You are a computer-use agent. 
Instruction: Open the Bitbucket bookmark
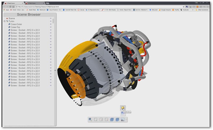(x=153, y=10)
